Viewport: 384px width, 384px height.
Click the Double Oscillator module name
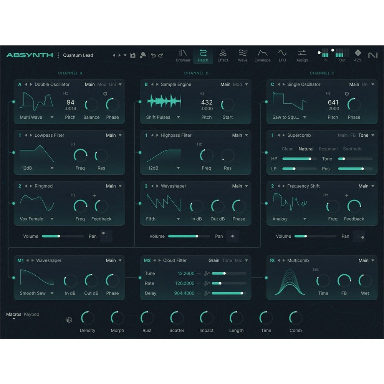pyautogui.click(x=52, y=84)
